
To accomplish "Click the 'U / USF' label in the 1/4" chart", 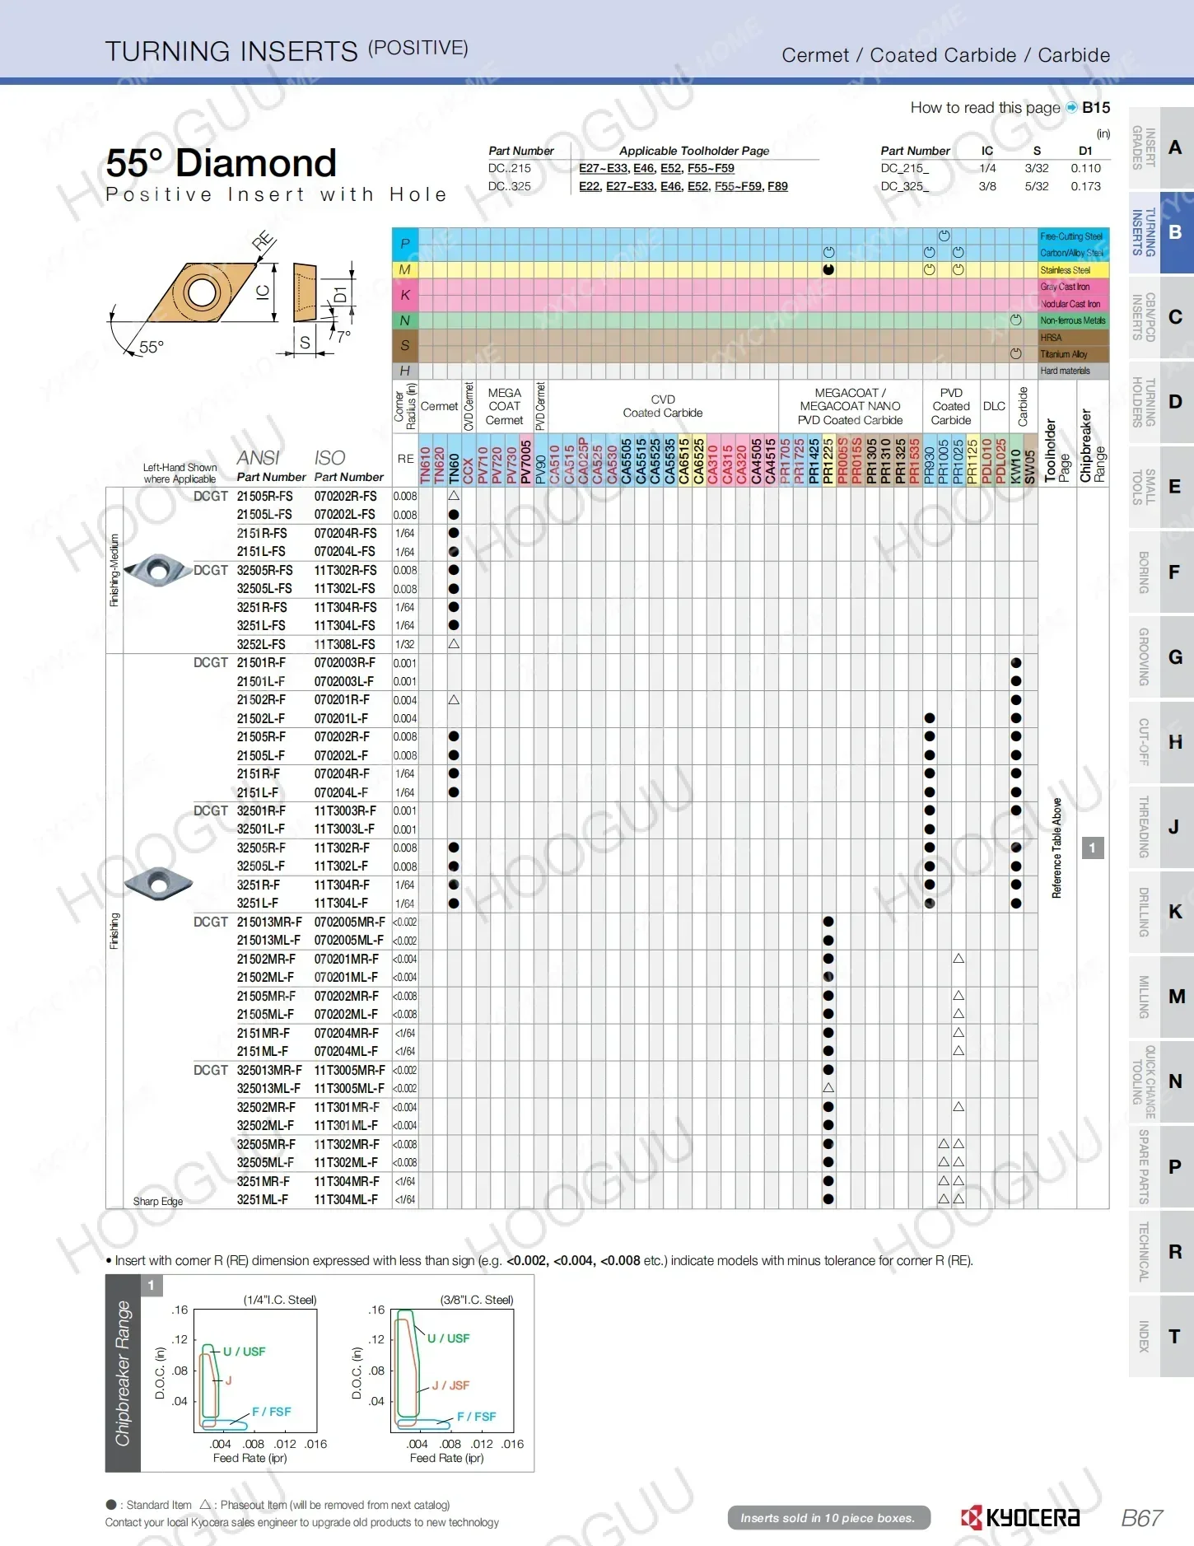I will coord(245,1352).
